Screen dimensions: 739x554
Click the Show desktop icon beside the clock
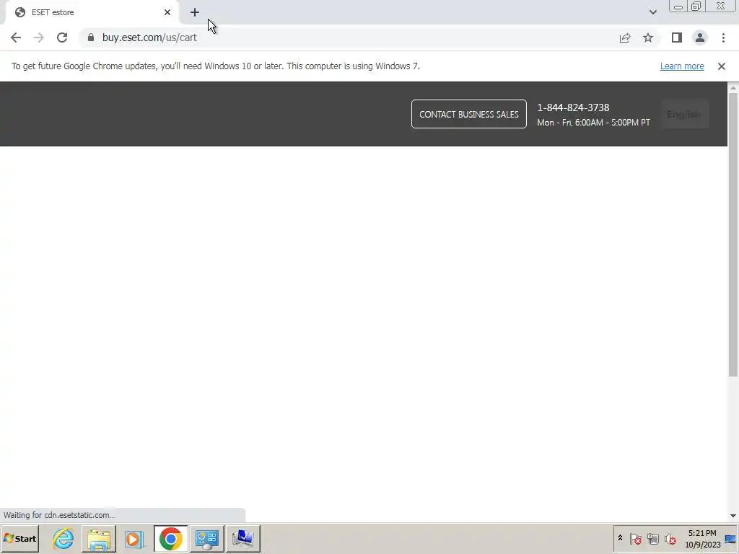(731, 538)
